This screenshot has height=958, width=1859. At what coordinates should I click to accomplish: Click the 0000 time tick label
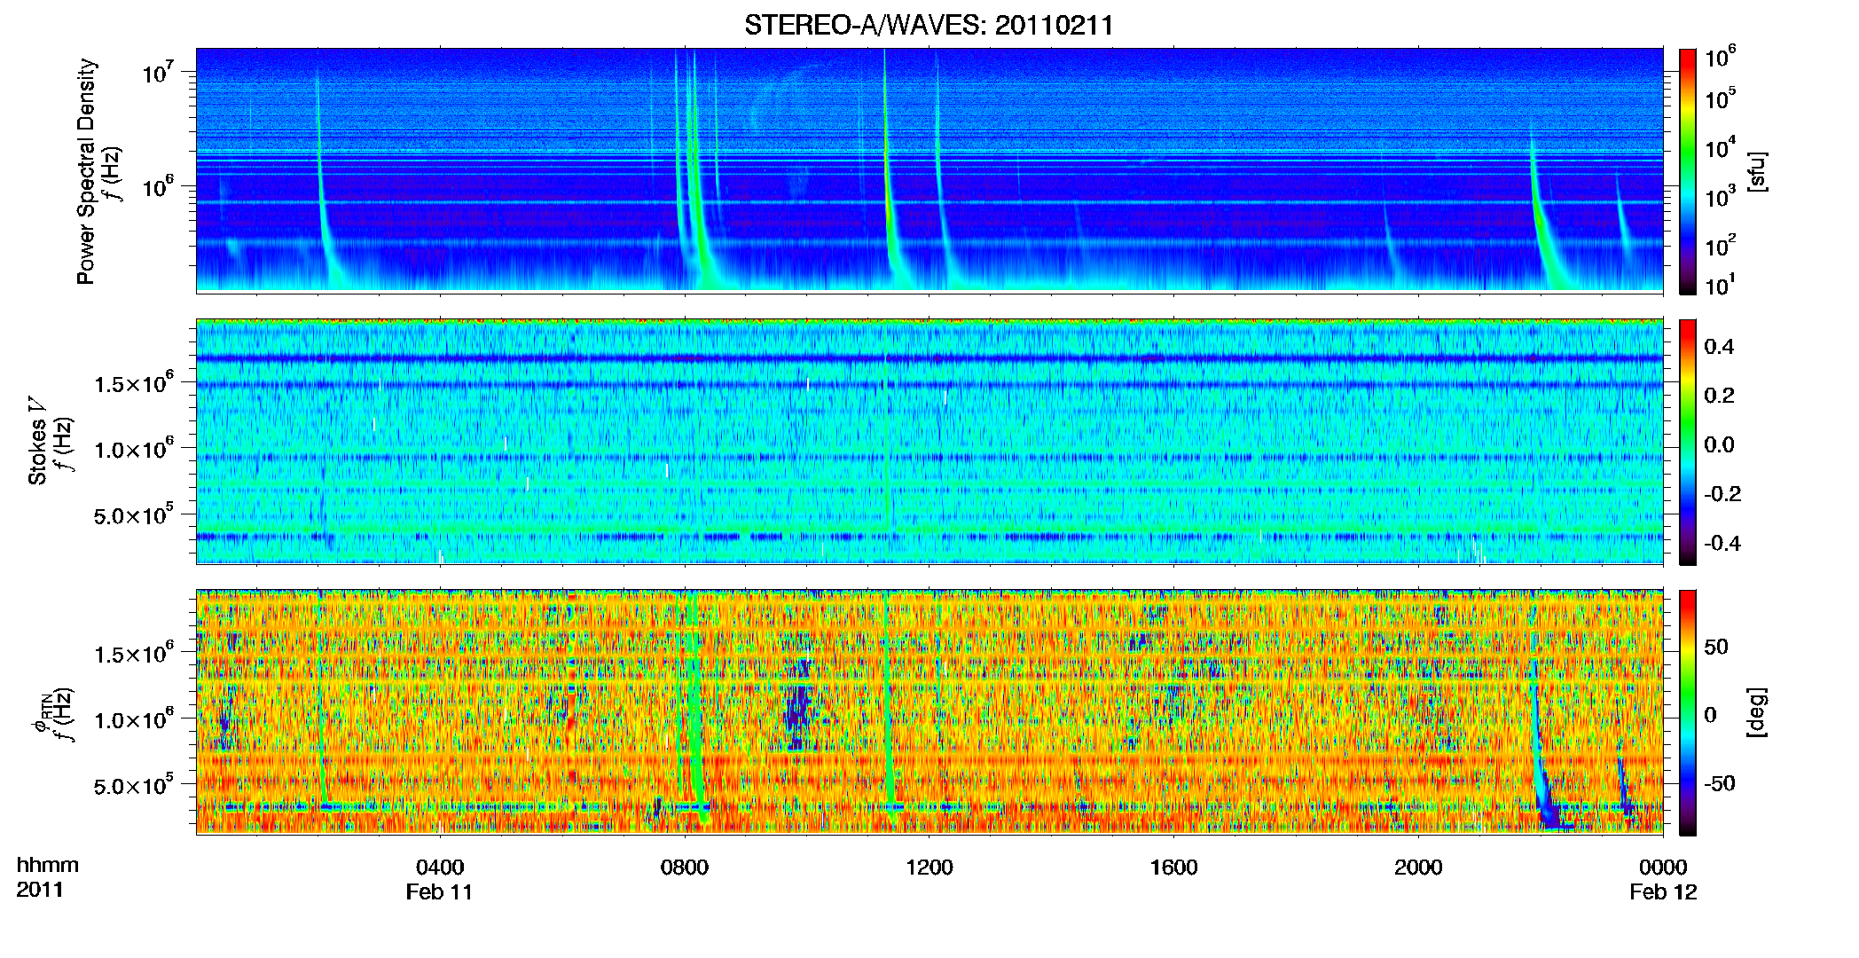coord(1663,867)
